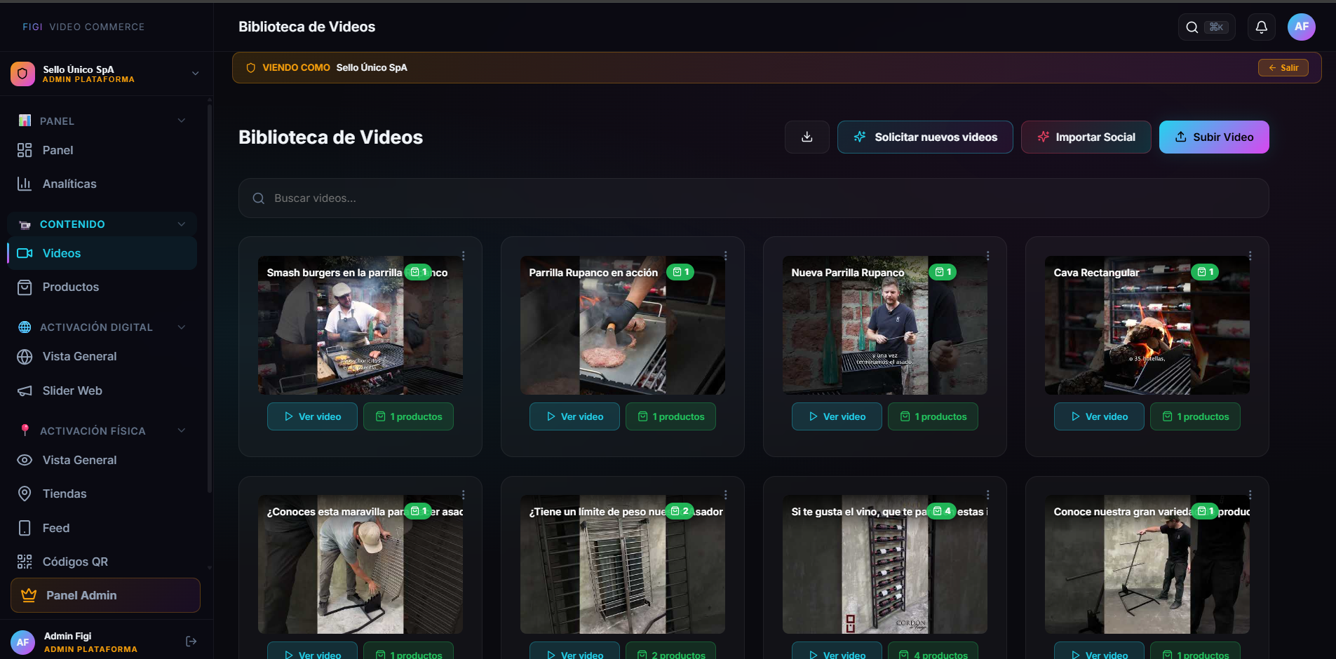Click product count badge on Cava Rectangular

pyautogui.click(x=1205, y=272)
